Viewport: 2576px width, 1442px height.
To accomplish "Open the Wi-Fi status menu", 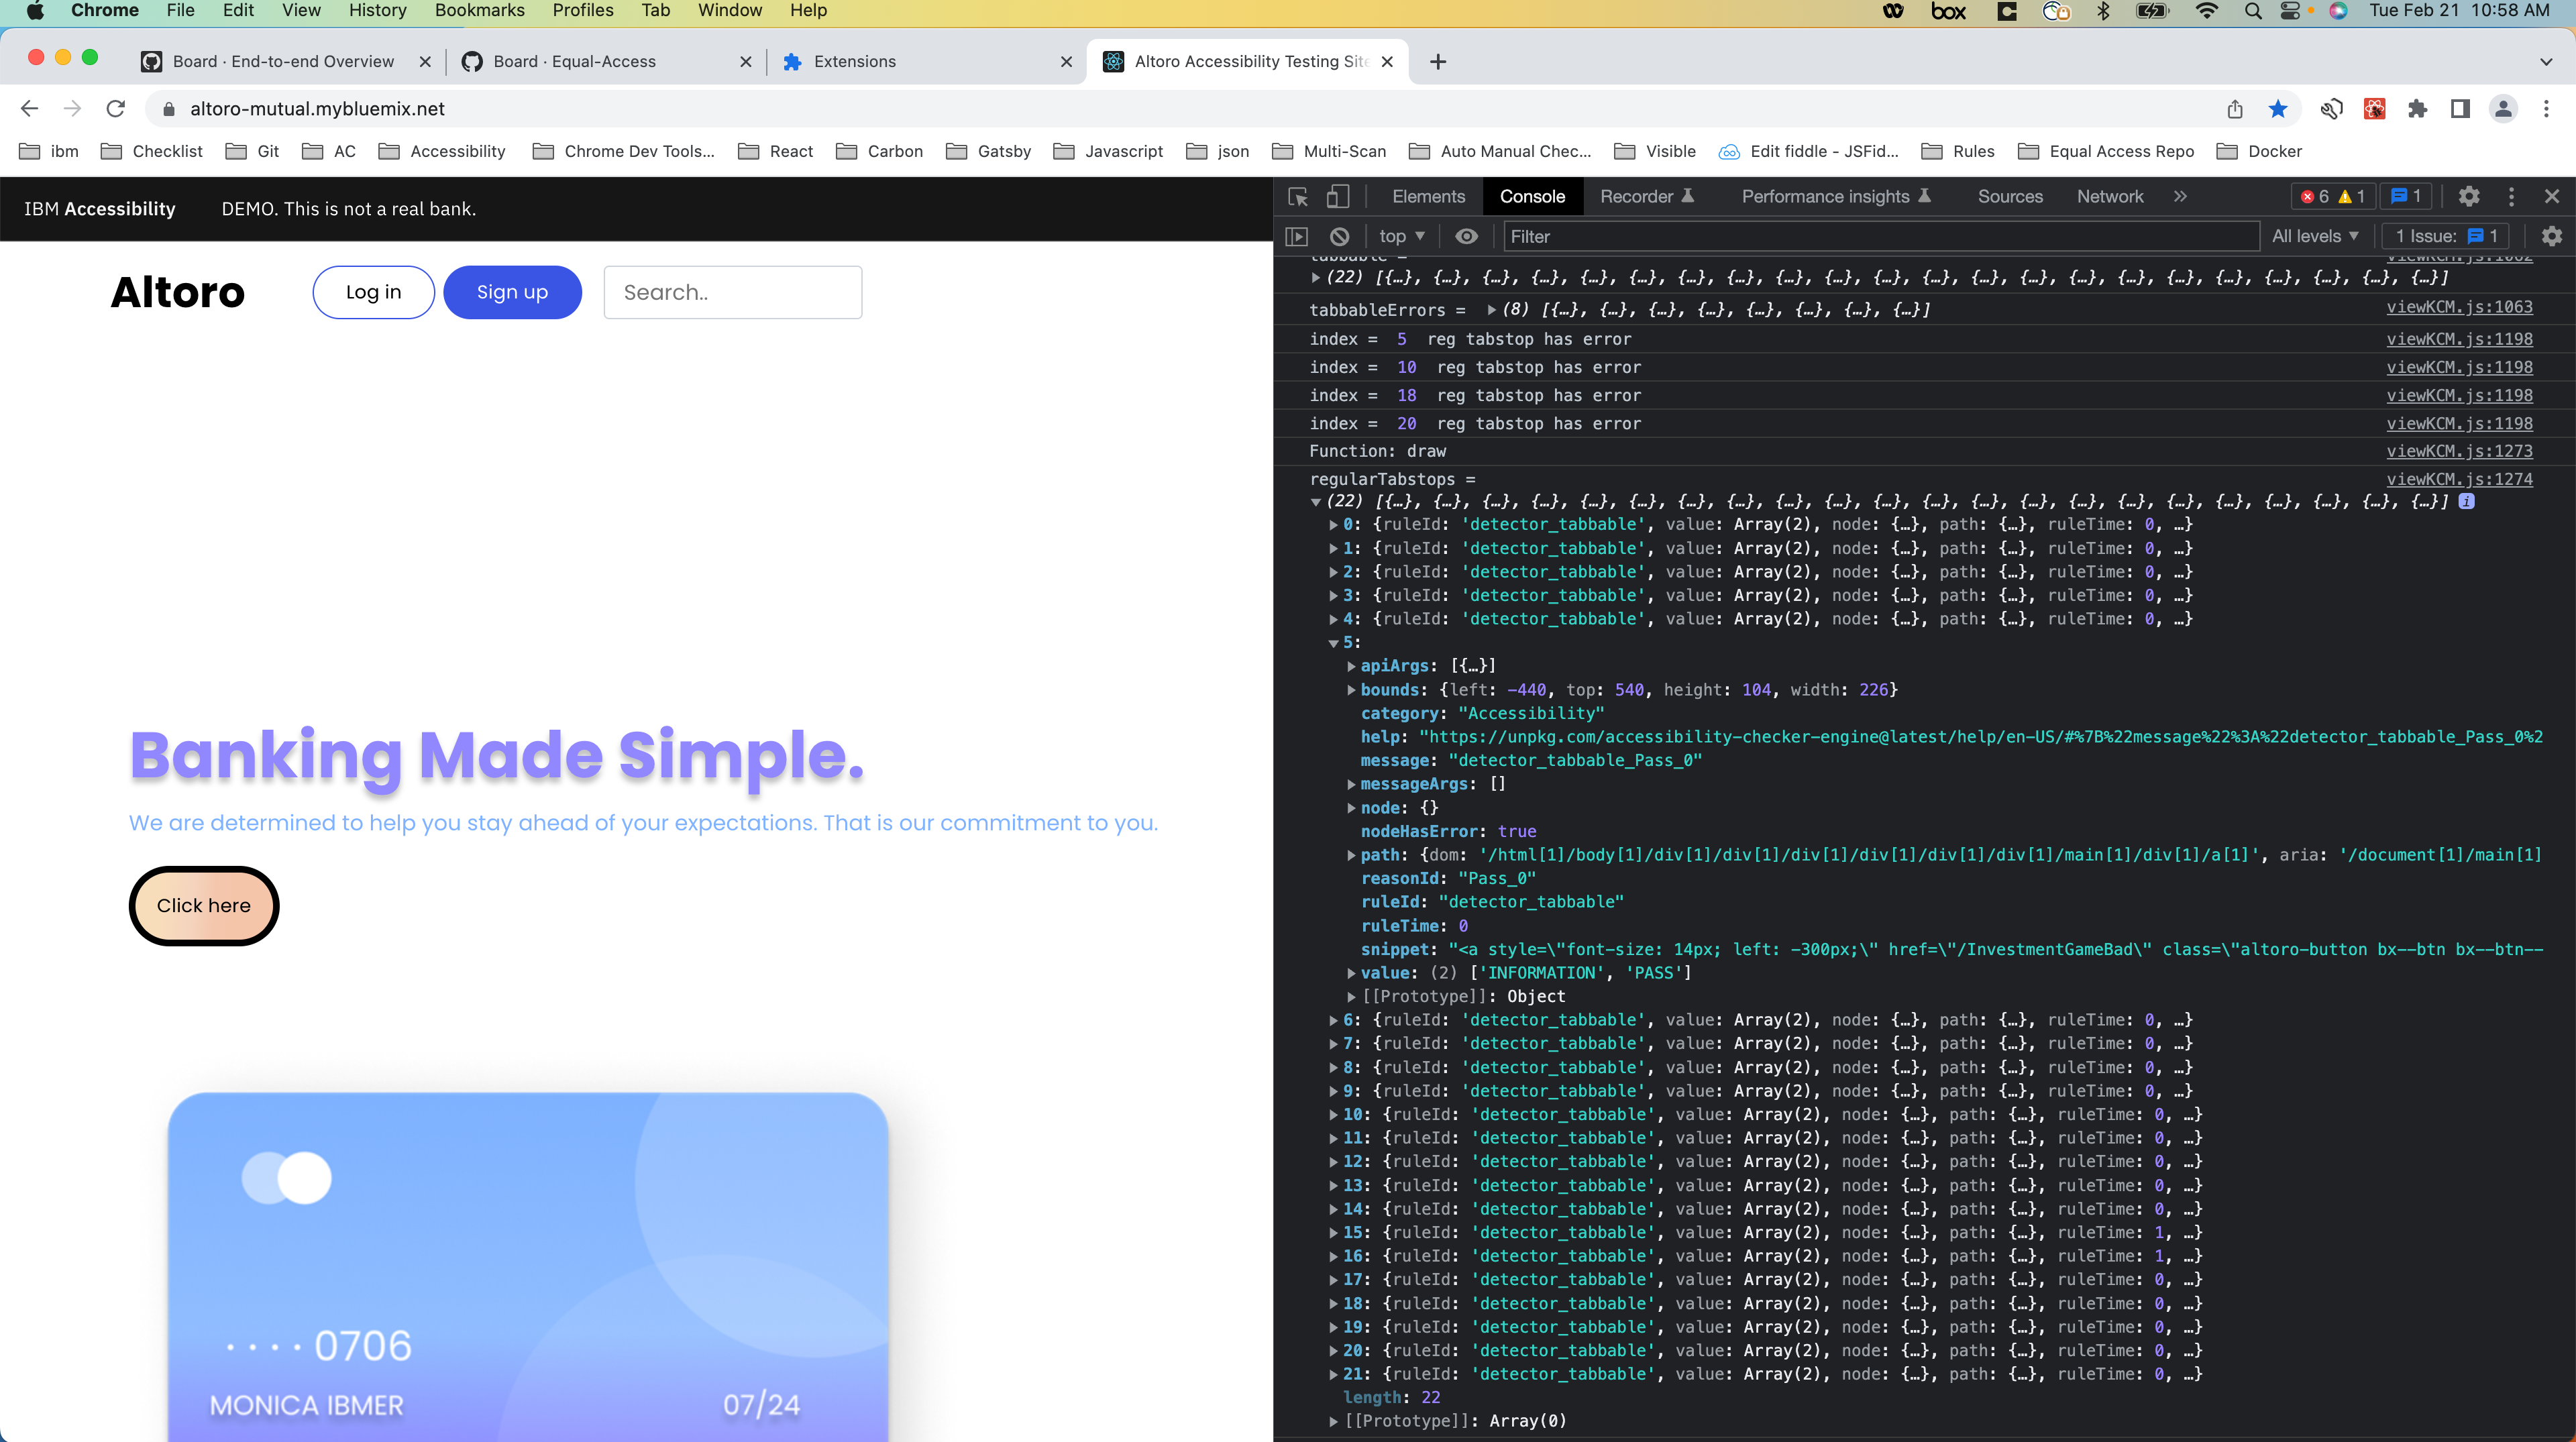I will click(2206, 11).
